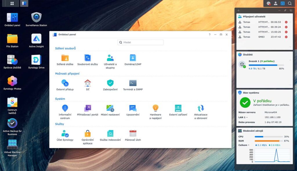297x171 pixels.
Task: Select Svazek 1 volume icon
Action: pyautogui.click(x=242, y=65)
